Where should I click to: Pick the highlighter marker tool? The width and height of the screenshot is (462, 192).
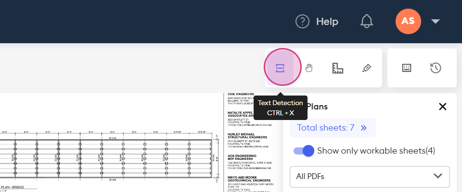(x=366, y=68)
